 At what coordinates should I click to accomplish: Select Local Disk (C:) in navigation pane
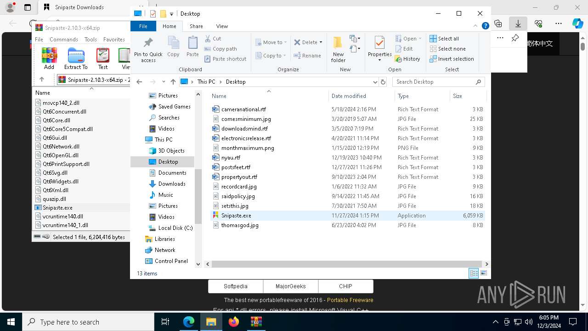[x=175, y=228]
